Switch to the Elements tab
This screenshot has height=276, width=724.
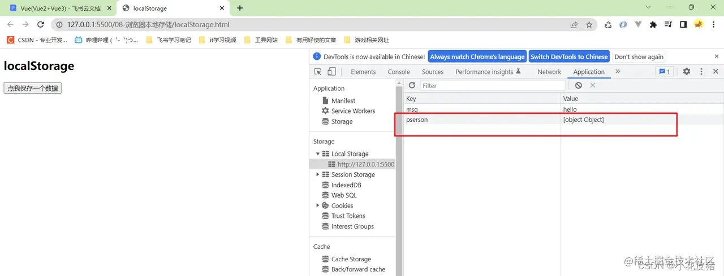pos(363,72)
